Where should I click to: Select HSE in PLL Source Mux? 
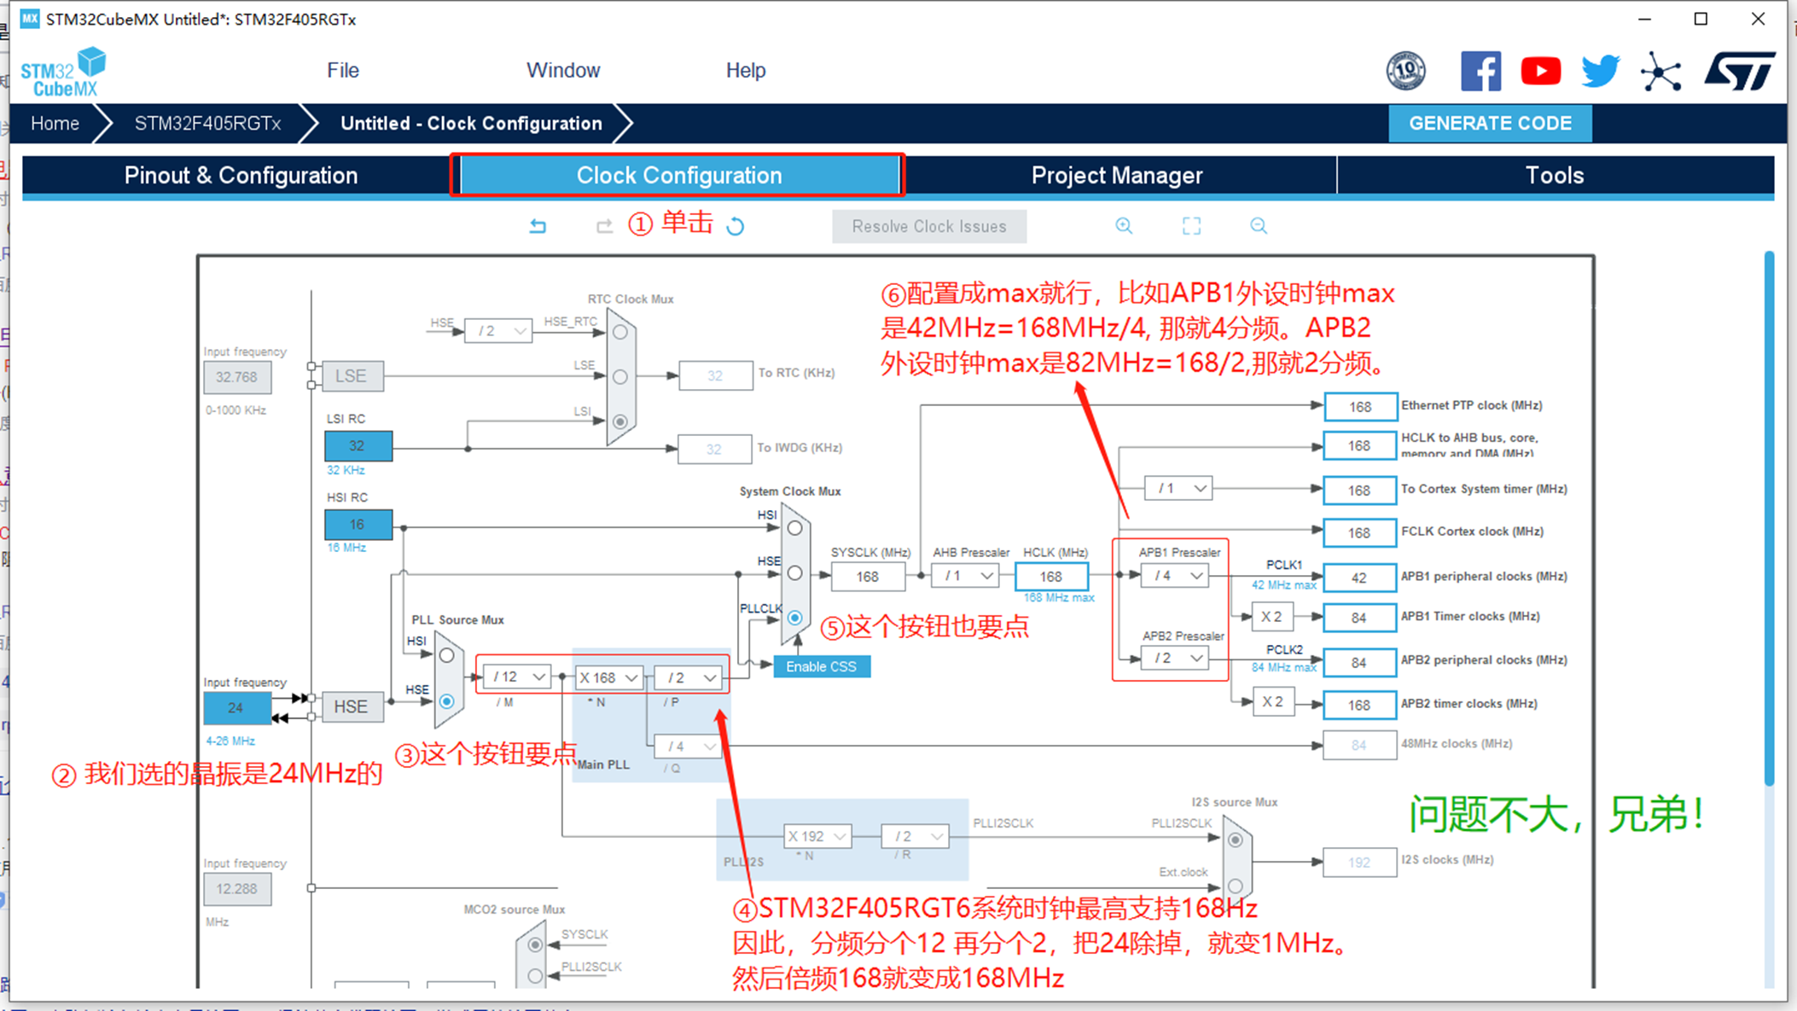[446, 701]
